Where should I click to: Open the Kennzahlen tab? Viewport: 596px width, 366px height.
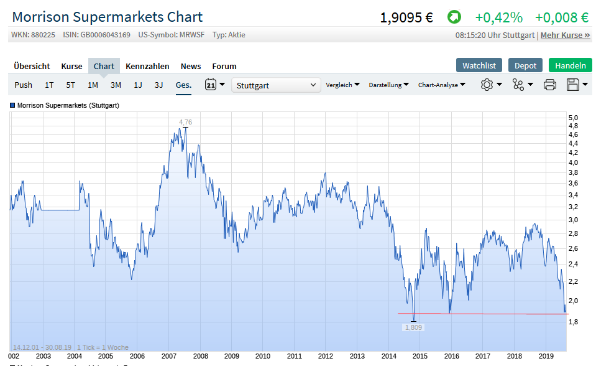(x=147, y=66)
